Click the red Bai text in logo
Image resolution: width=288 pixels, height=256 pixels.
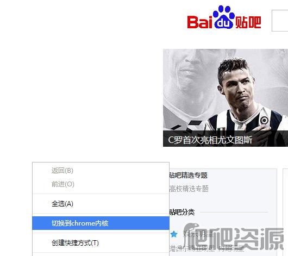199,22
